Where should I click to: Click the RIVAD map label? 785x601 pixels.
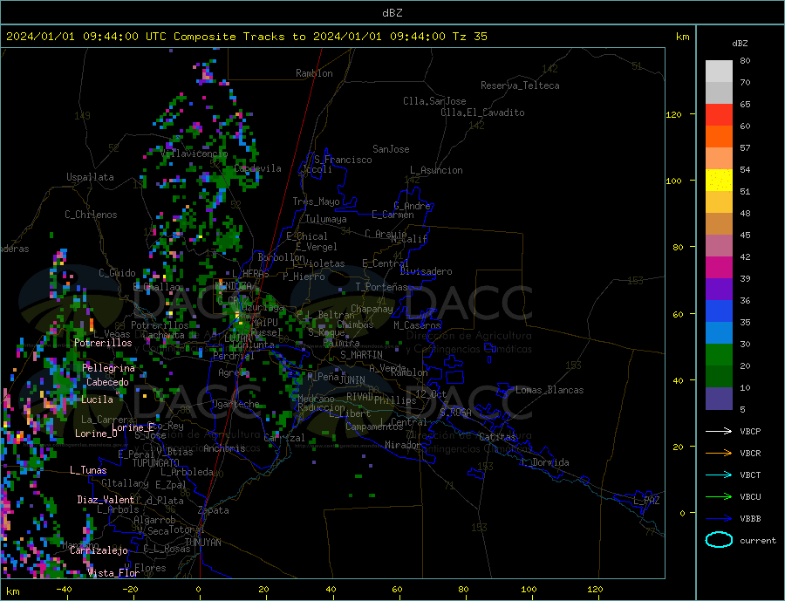pos(360,396)
